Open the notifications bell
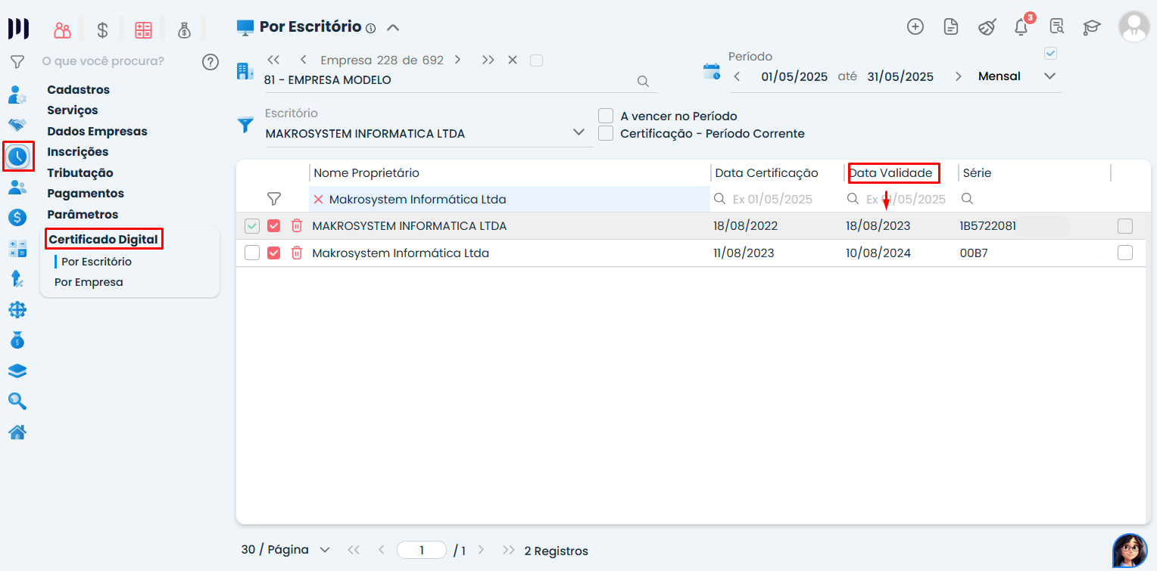The height and width of the screenshot is (571, 1157). (x=1021, y=27)
